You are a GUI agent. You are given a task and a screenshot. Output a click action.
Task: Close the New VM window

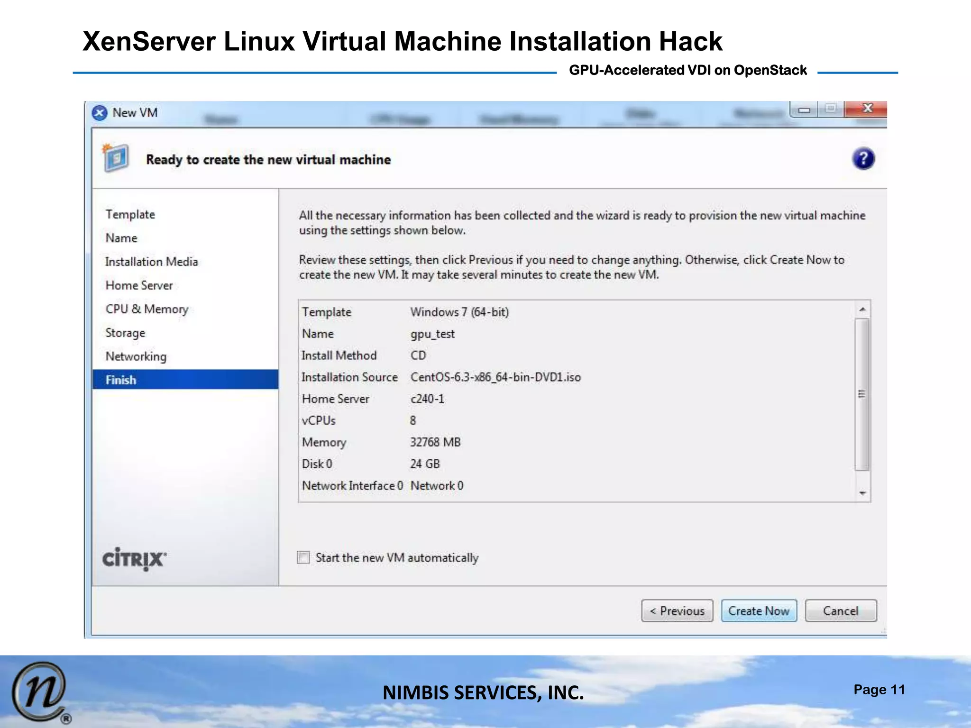pos(866,109)
